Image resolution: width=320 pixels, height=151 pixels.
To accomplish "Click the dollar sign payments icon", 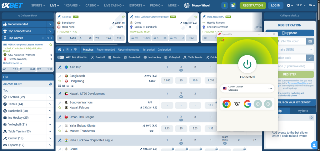I will (x=224, y=6).
